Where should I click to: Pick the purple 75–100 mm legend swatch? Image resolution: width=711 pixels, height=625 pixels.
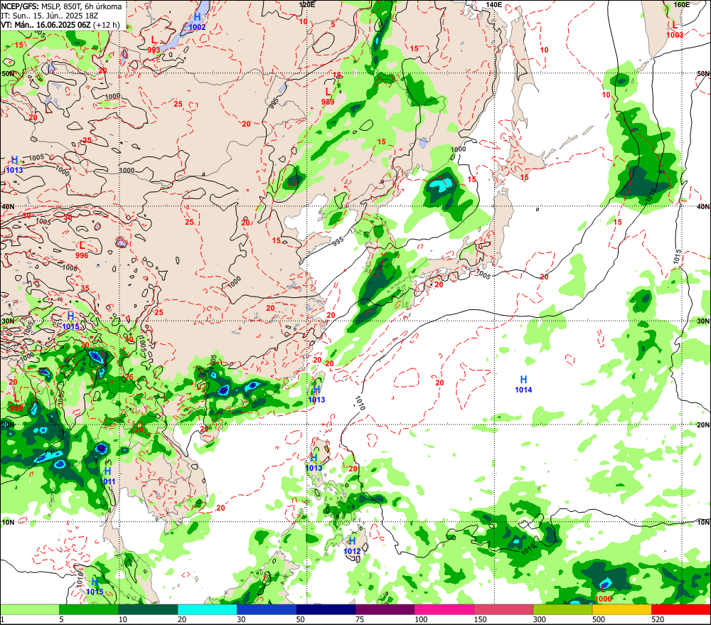[x=385, y=609]
